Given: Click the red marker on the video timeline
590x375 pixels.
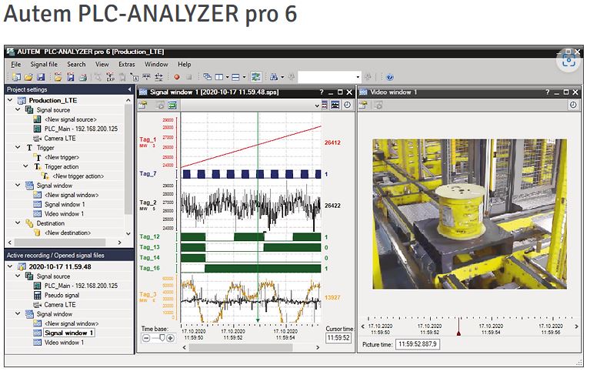Looking at the screenshot, I should [x=459, y=331].
